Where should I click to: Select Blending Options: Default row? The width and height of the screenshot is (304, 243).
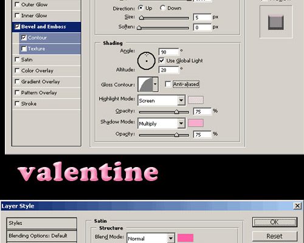[x=42, y=236]
